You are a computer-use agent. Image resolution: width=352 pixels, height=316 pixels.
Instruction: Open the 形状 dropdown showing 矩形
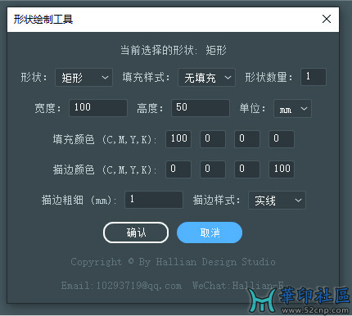83,78
